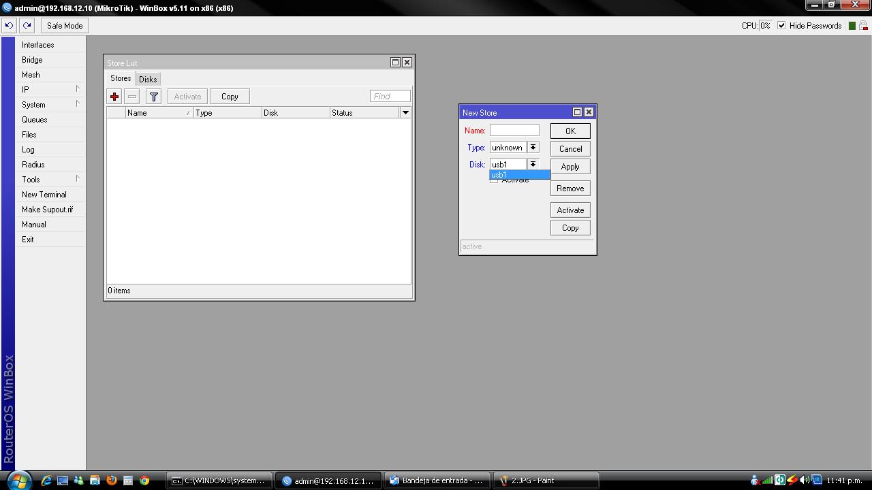The image size is (872, 490).
Task: Click Remove in the New Store dialog
Action: pyautogui.click(x=570, y=189)
